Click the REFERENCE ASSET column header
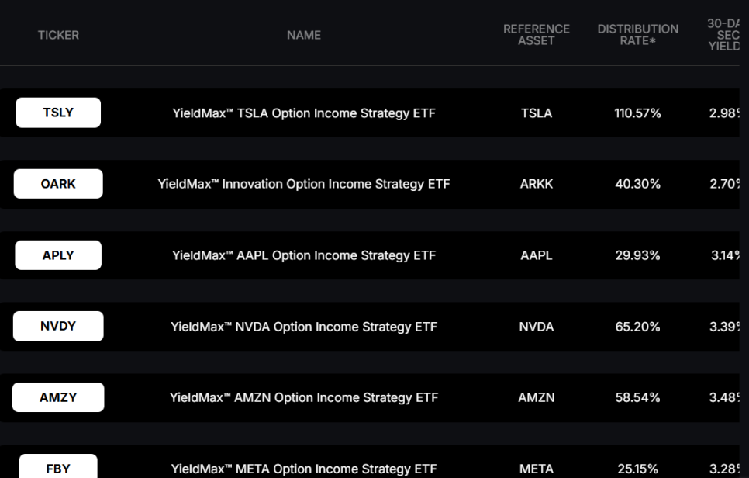Image resolution: width=749 pixels, height=478 pixels. tap(537, 35)
